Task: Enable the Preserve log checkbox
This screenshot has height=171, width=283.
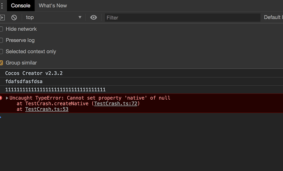Action: pyautogui.click(x=2, y=40)
